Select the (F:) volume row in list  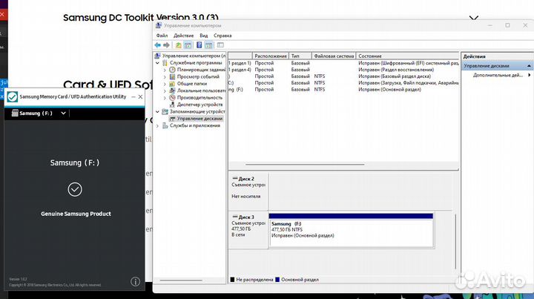click(x=343, y=90)
